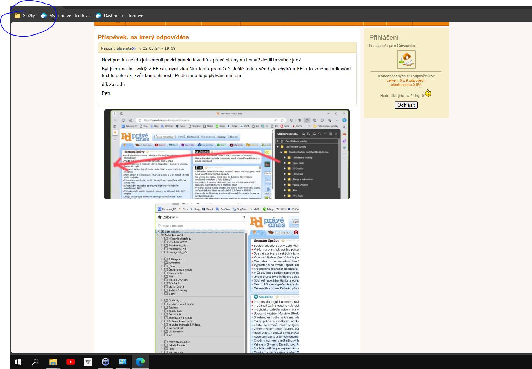532x369 pixels.
Task: Open the padlock password manager taskbar icon
Action: pyautogui.click(x=105, y=362)
